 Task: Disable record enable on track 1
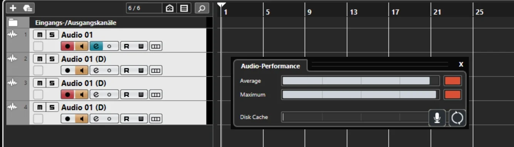[68, 46]
